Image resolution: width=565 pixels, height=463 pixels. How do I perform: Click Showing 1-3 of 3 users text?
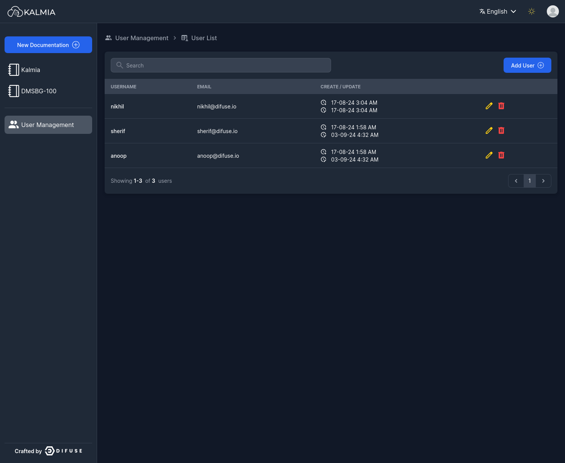[141, 181]
